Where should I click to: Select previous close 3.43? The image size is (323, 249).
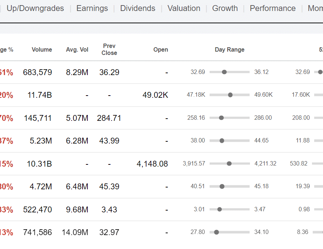coord(109,210)
